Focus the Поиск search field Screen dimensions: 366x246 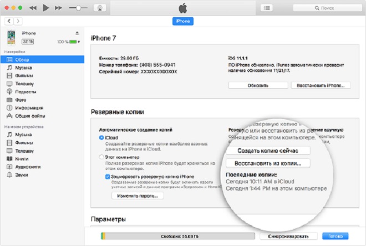click(x=327, y=8)
